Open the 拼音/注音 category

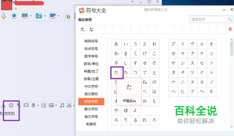coord(91,79)
